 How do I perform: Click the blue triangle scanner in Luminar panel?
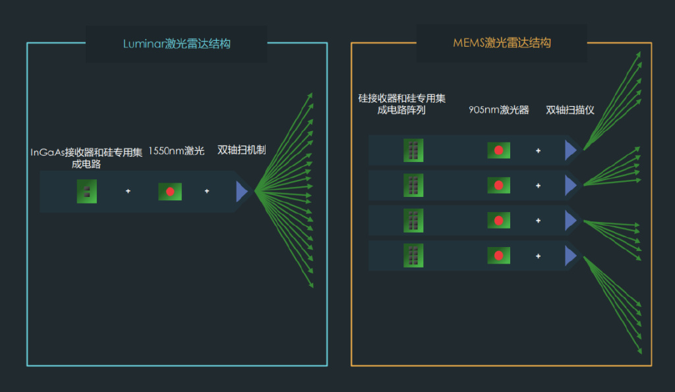pyautogui.click(x=241, y=192)
